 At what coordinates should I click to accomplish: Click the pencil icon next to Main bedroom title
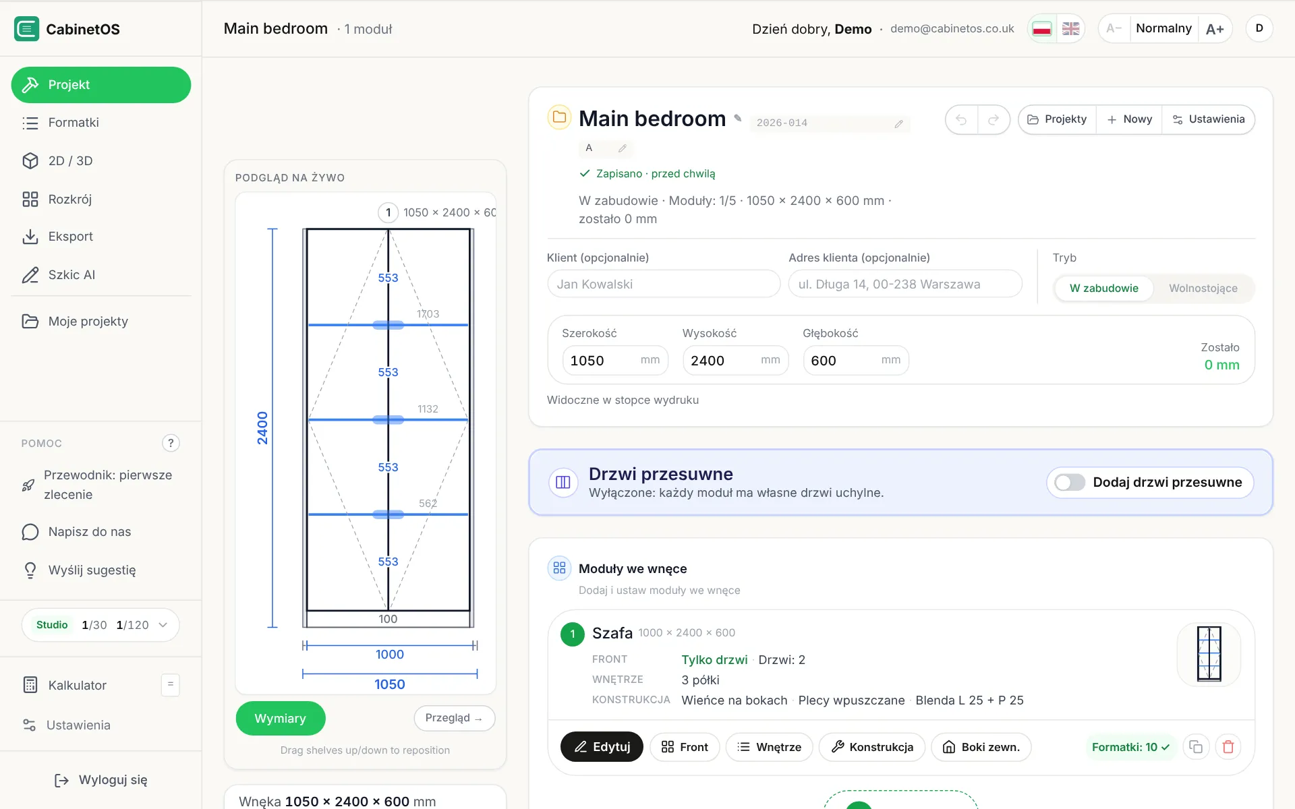click(738, 119)
